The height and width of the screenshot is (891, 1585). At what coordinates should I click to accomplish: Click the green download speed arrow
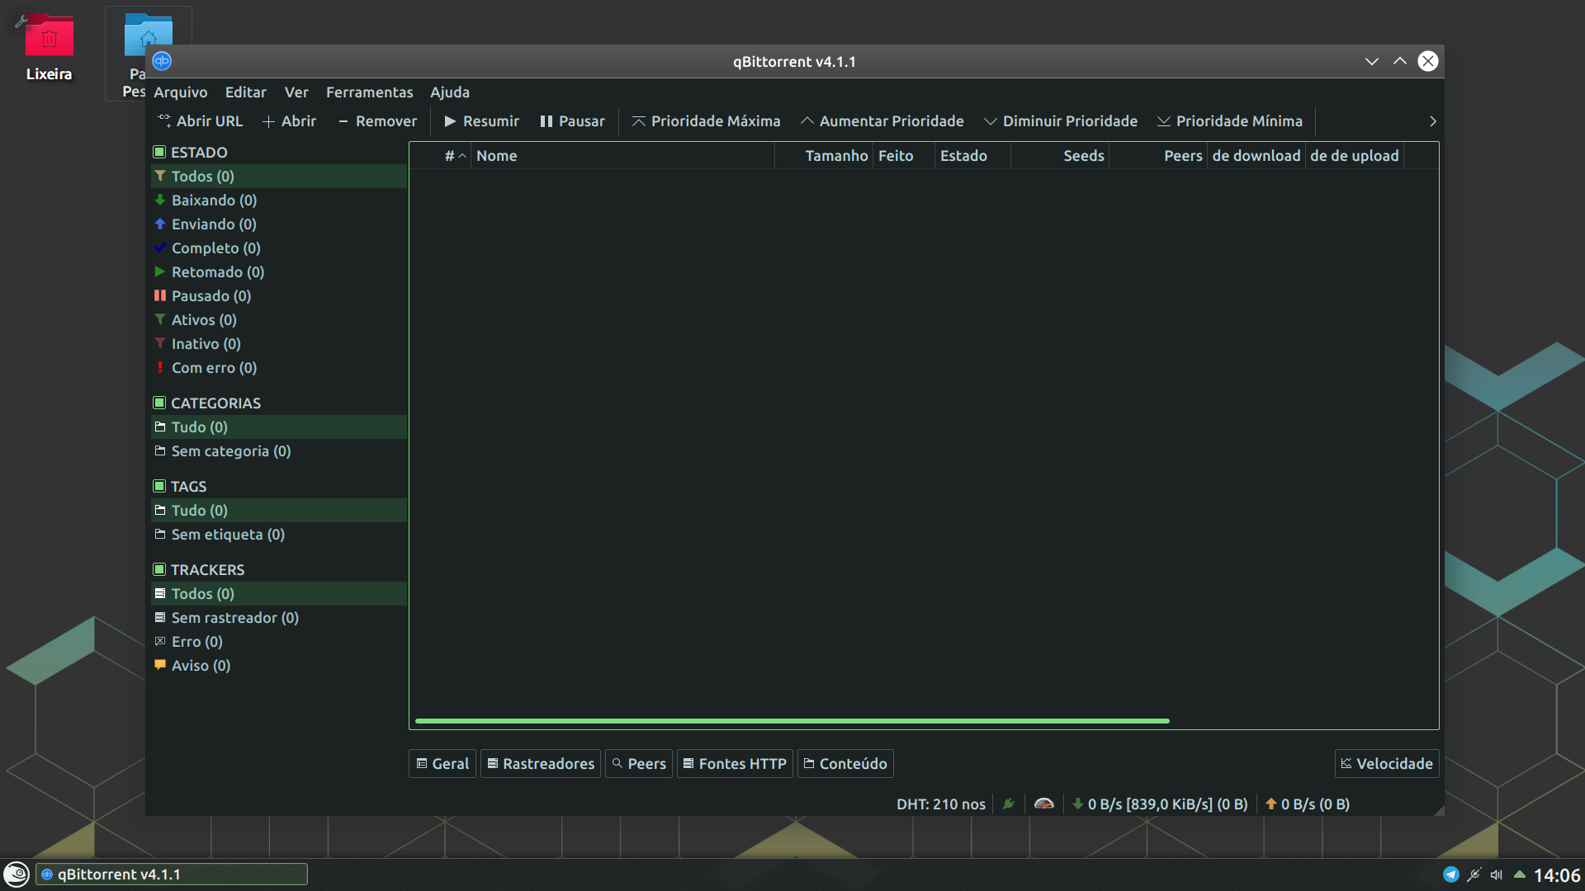point(1077,804)
